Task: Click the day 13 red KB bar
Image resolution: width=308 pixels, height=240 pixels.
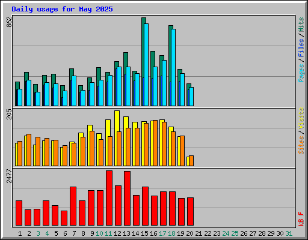Action: point(127,199)
